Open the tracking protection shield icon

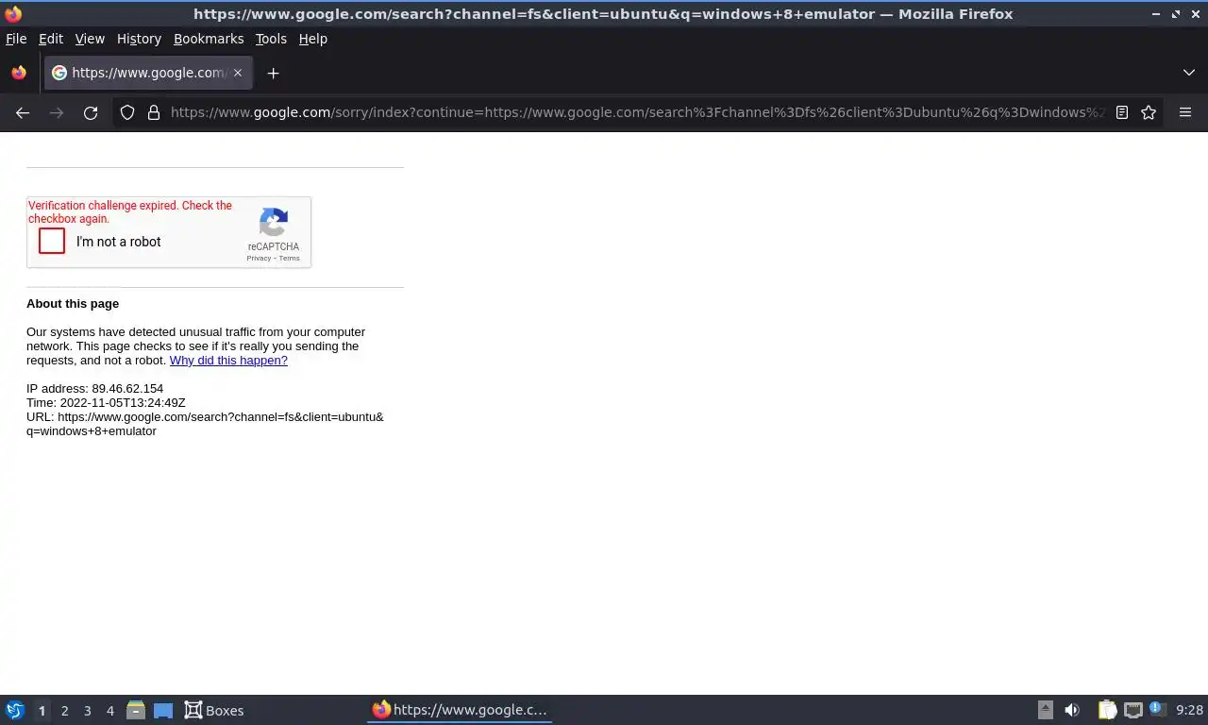tap(127, 112)
